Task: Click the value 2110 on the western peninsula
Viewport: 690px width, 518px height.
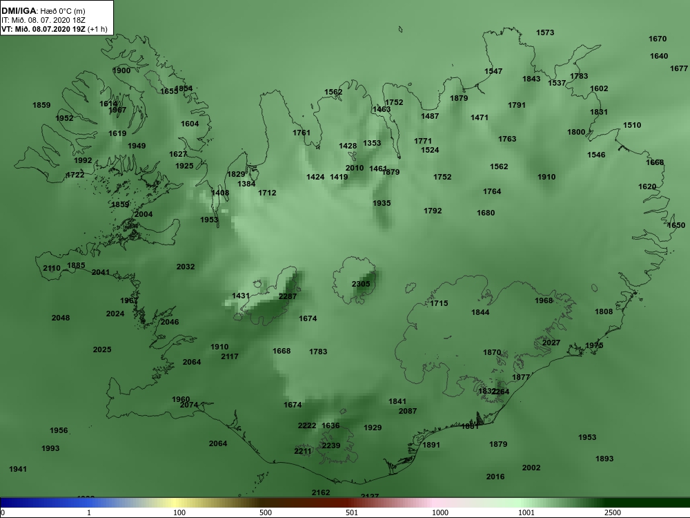Action: [52, 268]
